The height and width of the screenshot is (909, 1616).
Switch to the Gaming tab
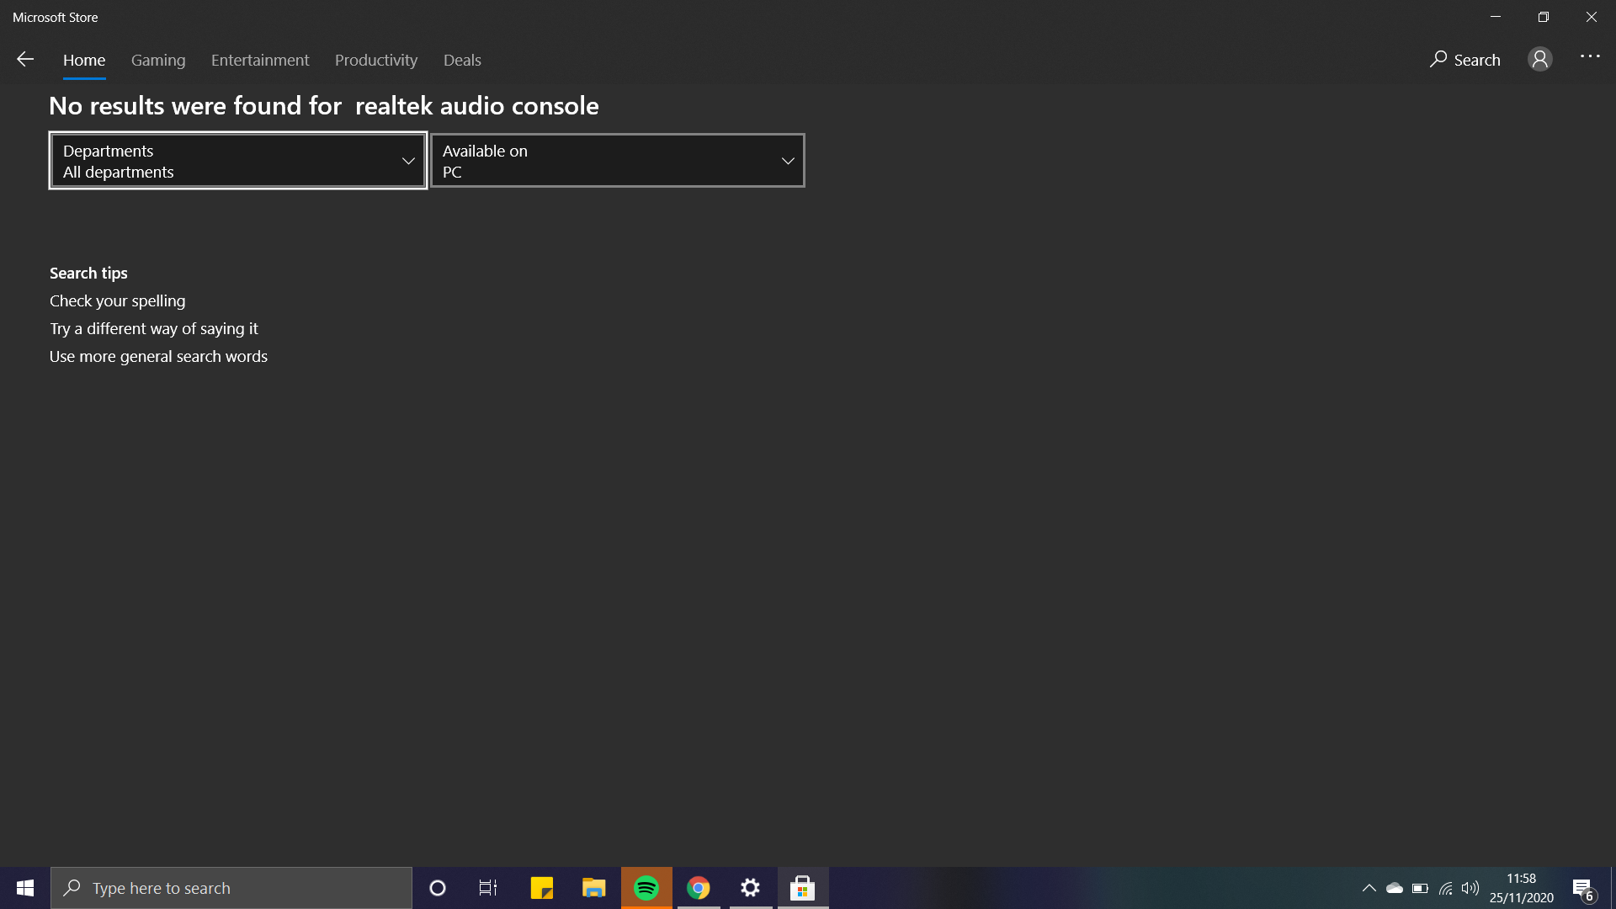click(158, 60)
